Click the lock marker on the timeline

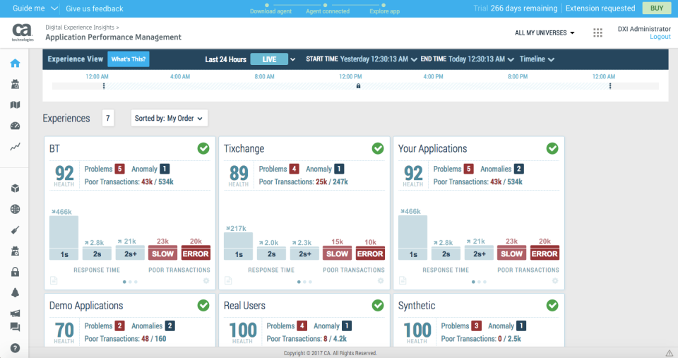pyautogui.click(x=358, y=86)
